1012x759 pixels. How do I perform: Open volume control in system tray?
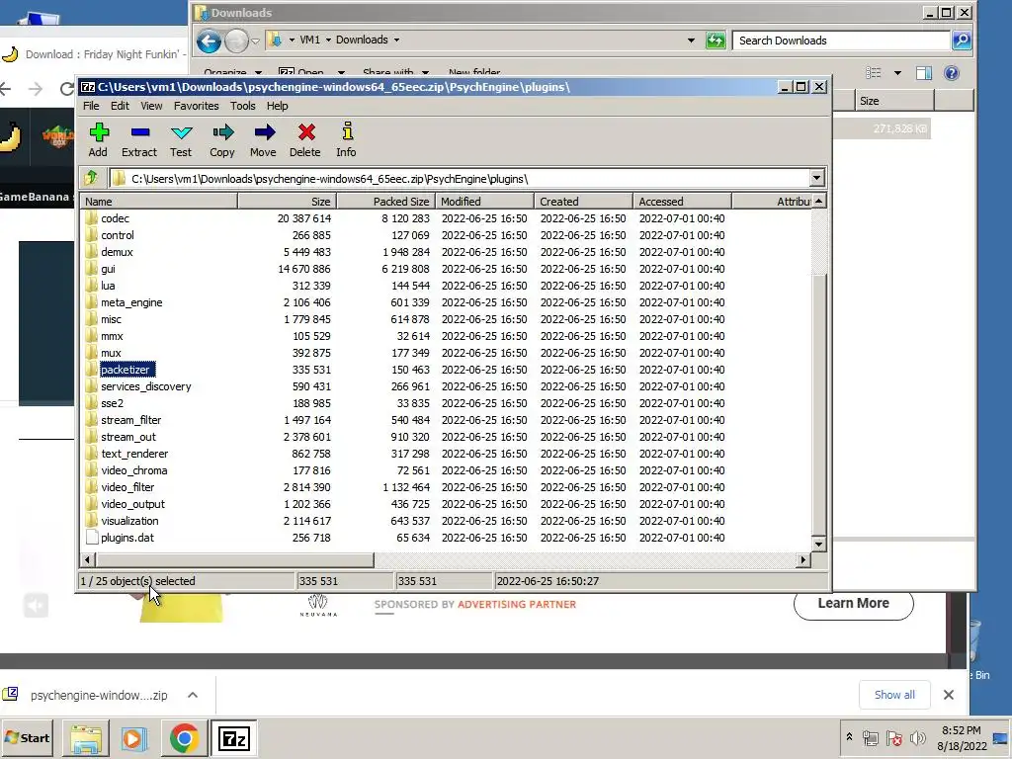(917, 737)
